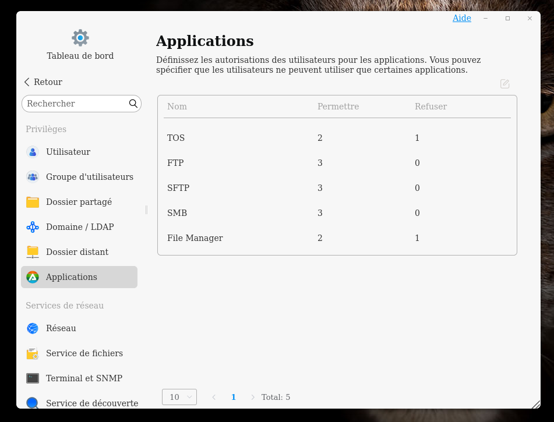Open Terminal et SNMP settings
The height and width of the screenshot is (422, 554).
pos(84,378)
